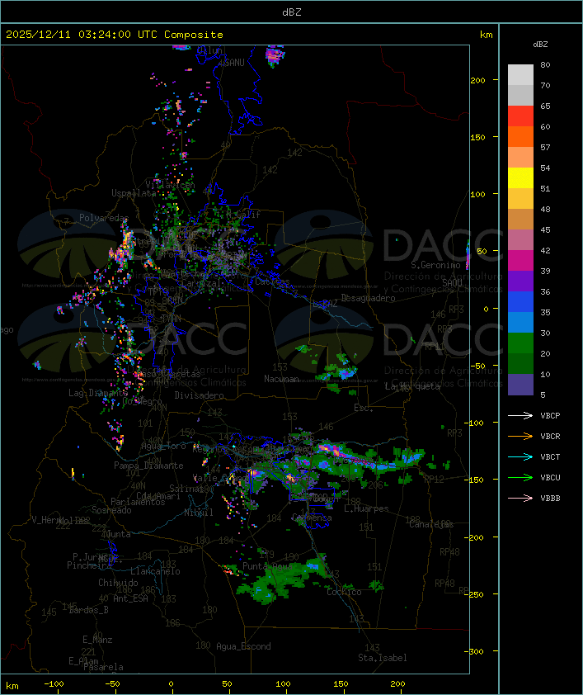
Task: Click the Sosneado place label
Action: [111, 510]
